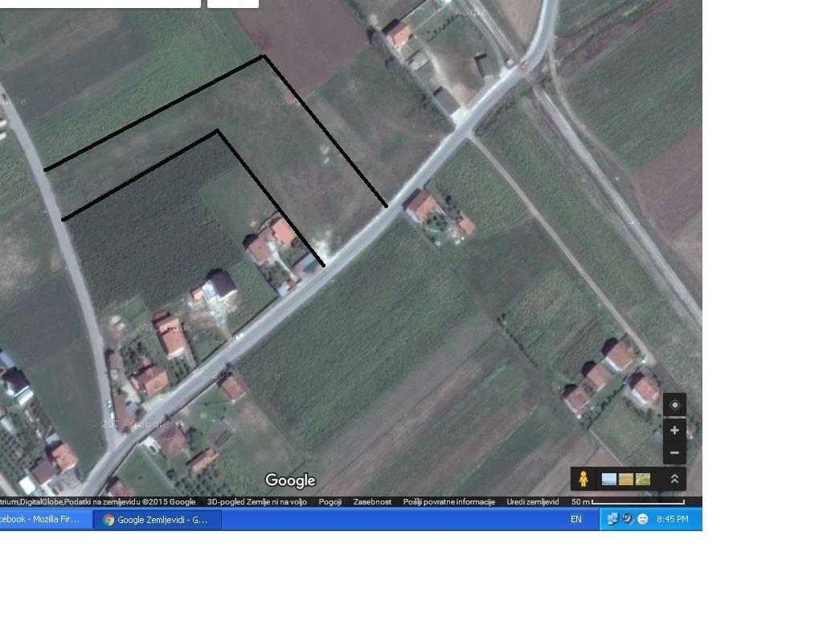823x617 pixels.
Task: Open the blue sky photo thumbnail
Action: pyautogui.click(x=609, y=479)
